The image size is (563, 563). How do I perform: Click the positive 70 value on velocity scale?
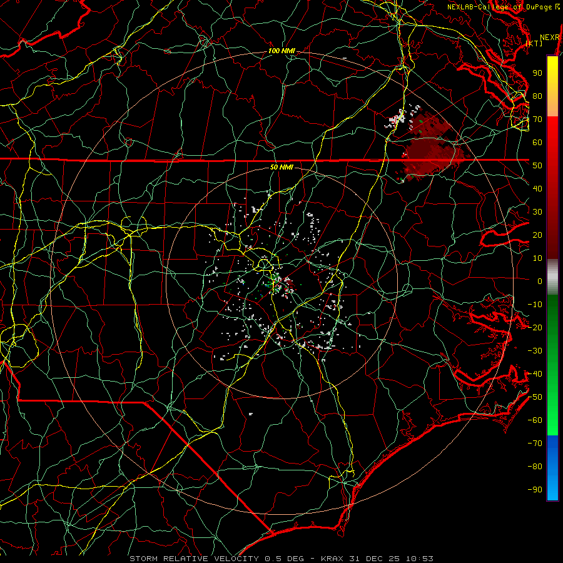(x=537, y=119)
